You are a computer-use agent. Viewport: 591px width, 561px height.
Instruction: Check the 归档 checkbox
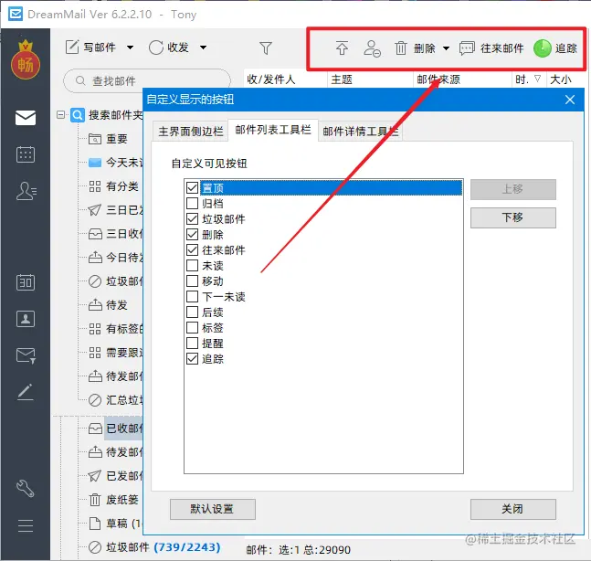point(192,203)
